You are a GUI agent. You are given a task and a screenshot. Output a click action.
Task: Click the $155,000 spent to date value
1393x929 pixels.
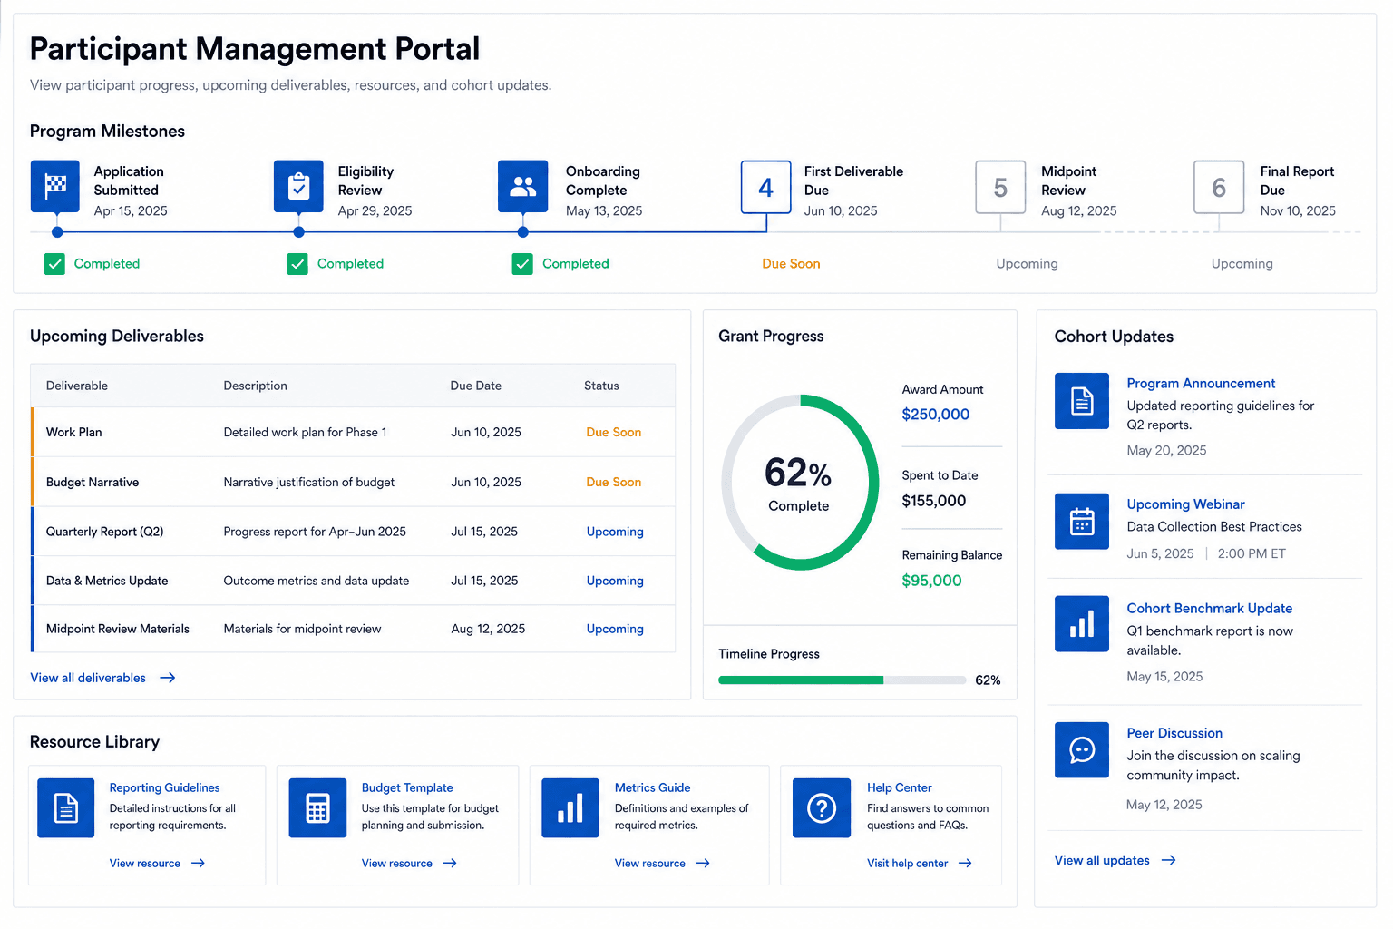(x=933, y=501)
